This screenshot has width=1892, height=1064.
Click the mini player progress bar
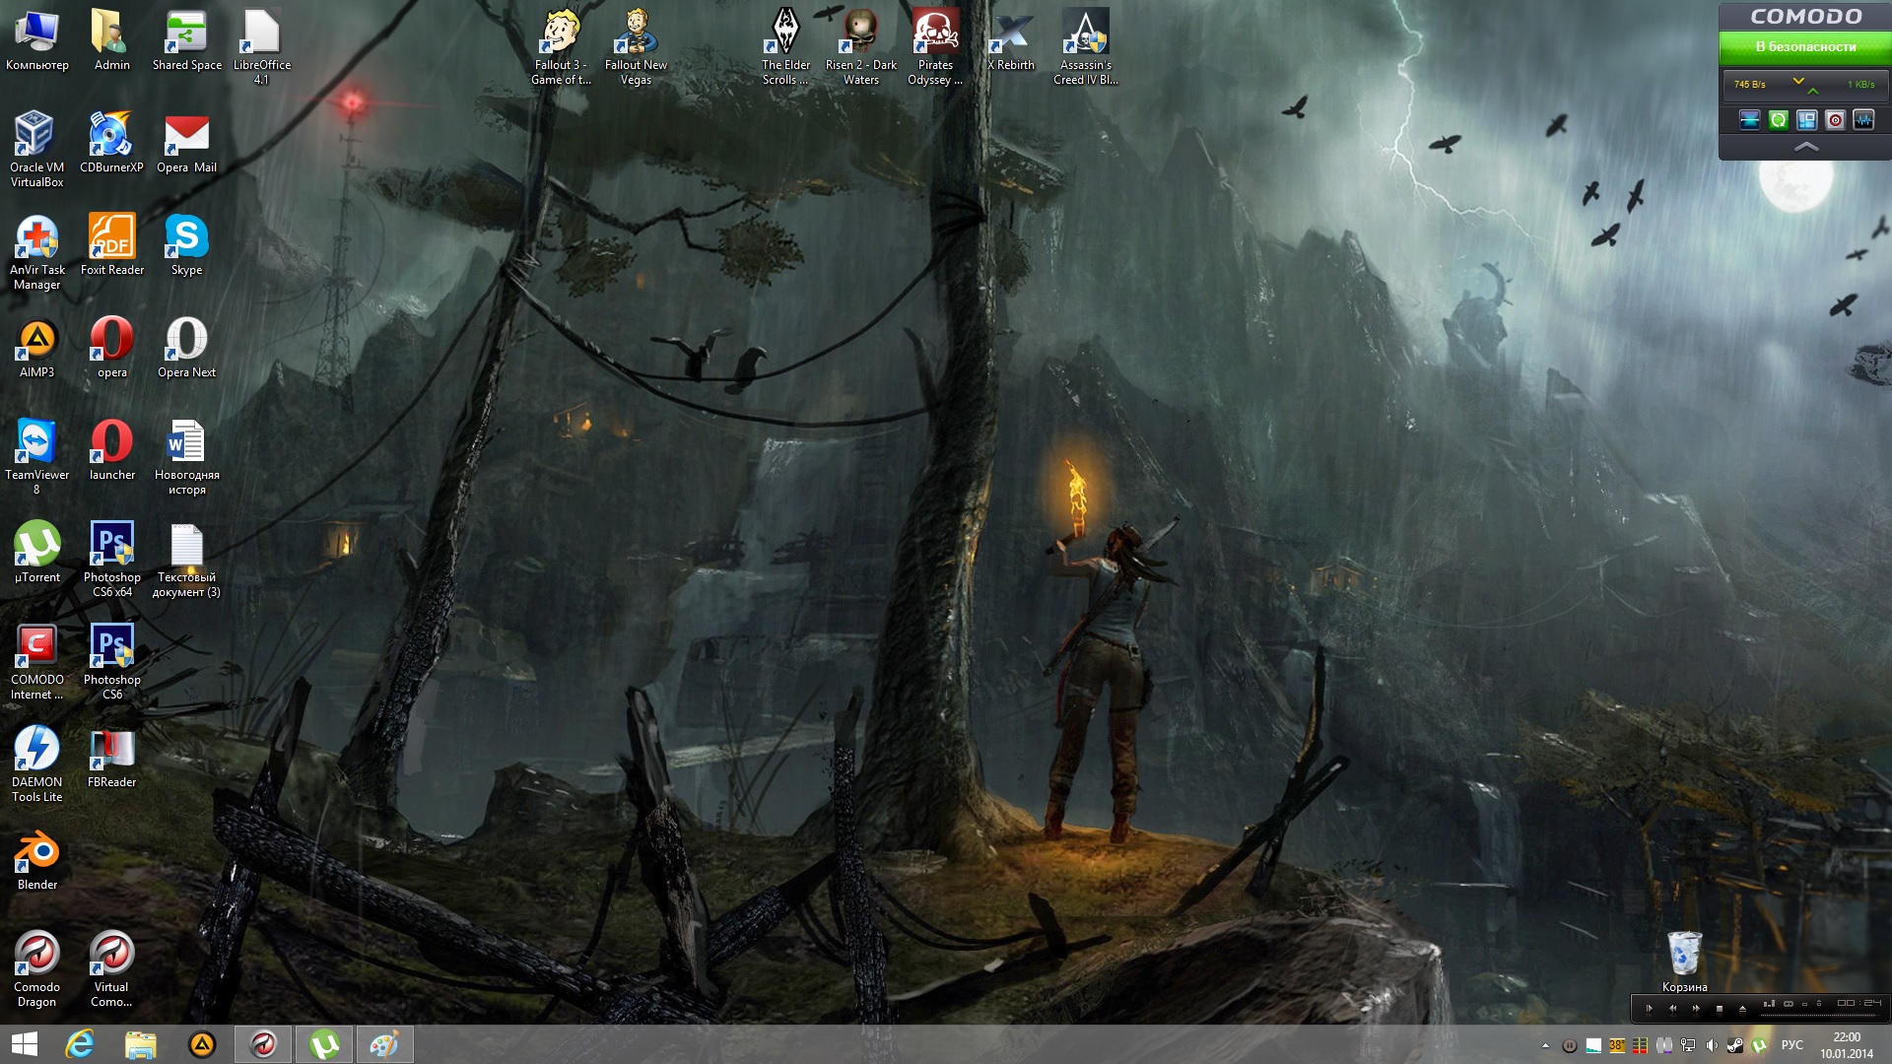pyautogui.click(x=1818, y=1015)
